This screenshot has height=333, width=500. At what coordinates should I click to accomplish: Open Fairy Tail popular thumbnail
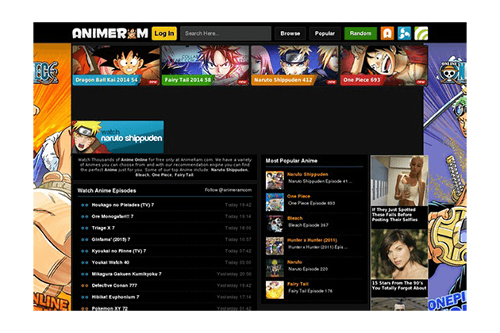[x=275, y=290]
